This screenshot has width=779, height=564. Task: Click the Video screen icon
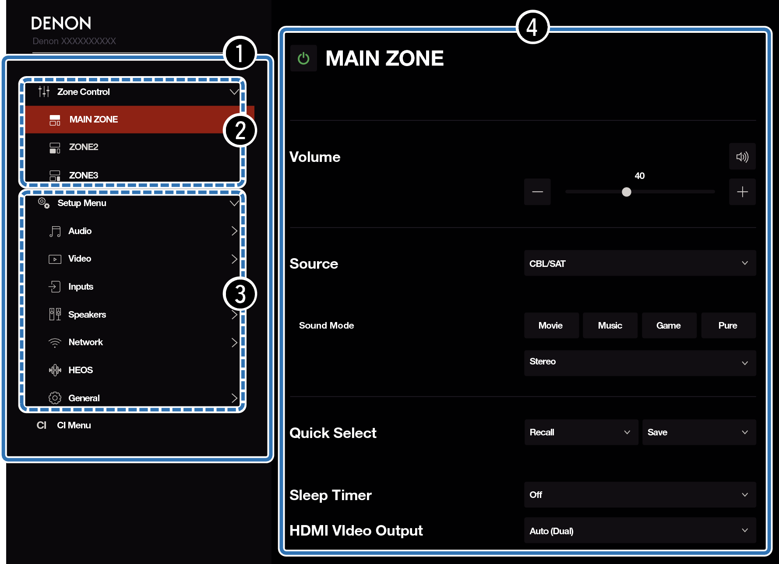pos(55,259)
